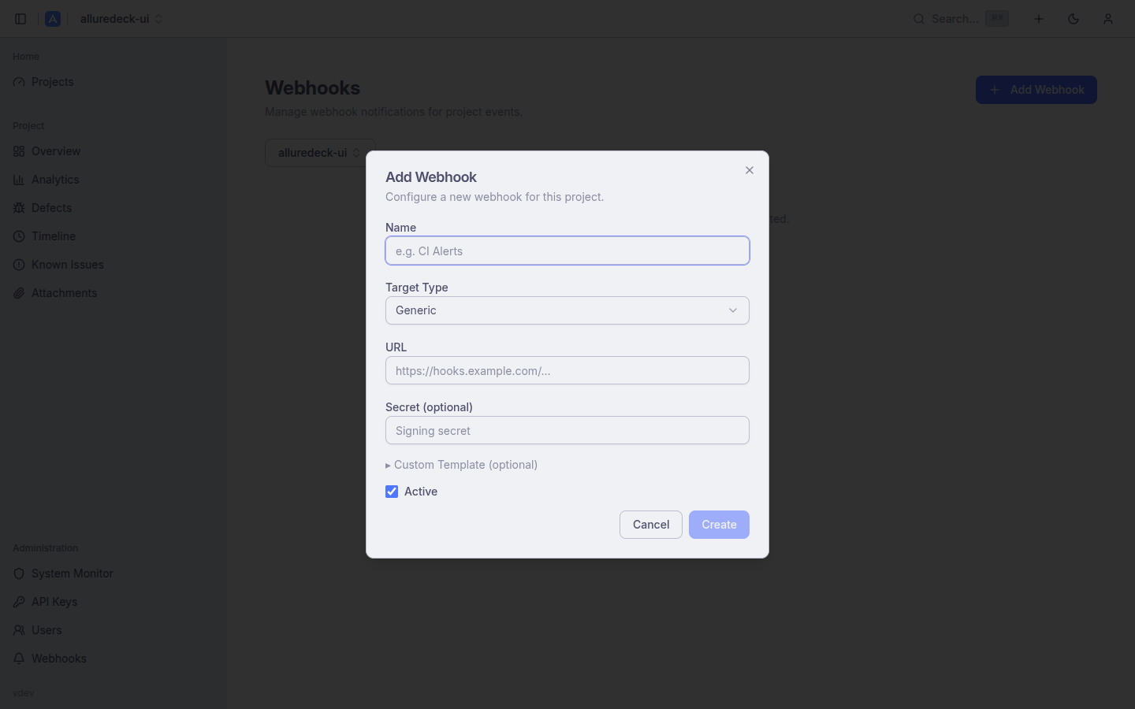Viewport: 1135px width, 709px height.
Task: Click the Analytics chart icon
Action: point(19,180)
